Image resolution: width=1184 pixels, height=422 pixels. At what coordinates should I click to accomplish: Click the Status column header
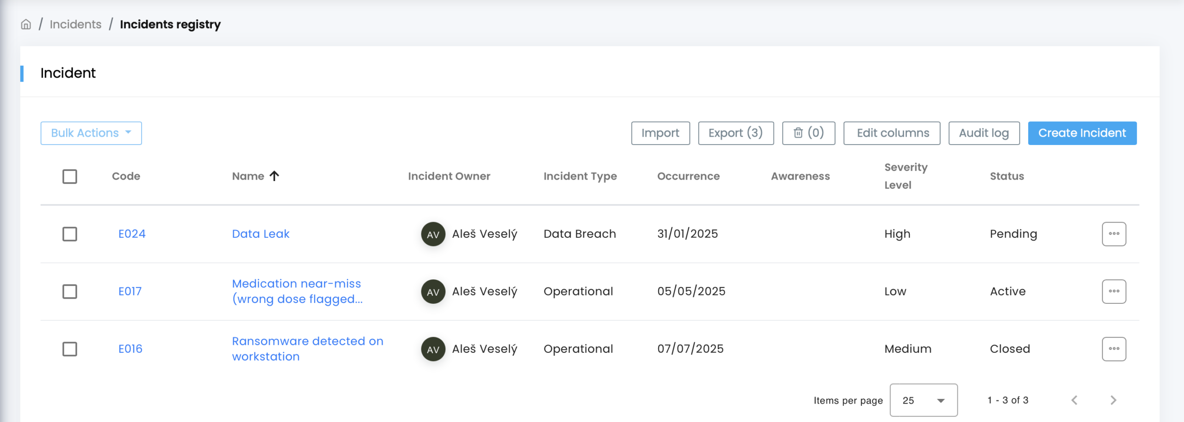[x=1007, y=176]
